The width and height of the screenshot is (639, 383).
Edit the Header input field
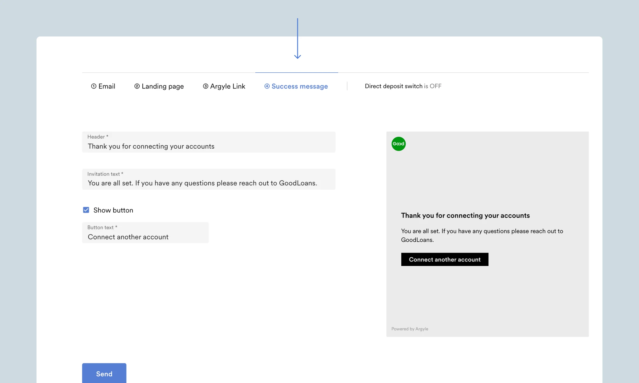pyautogui.click(x=209, y=142)
